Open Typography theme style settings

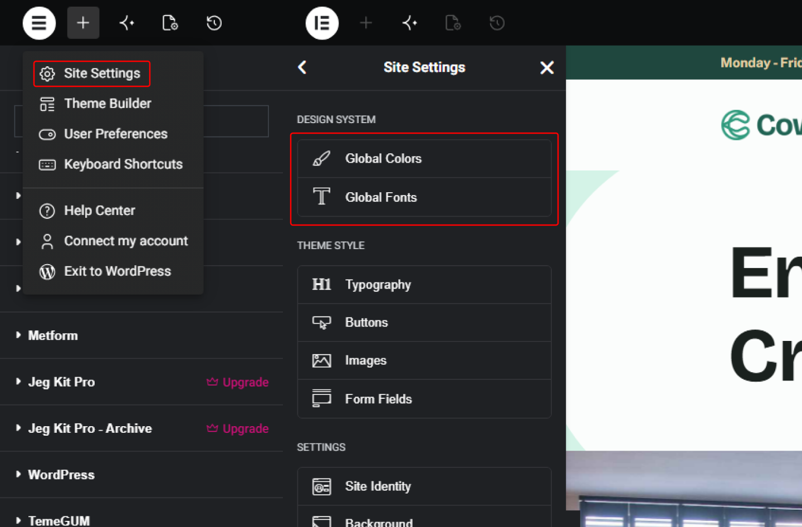click(x=424, y=285)
